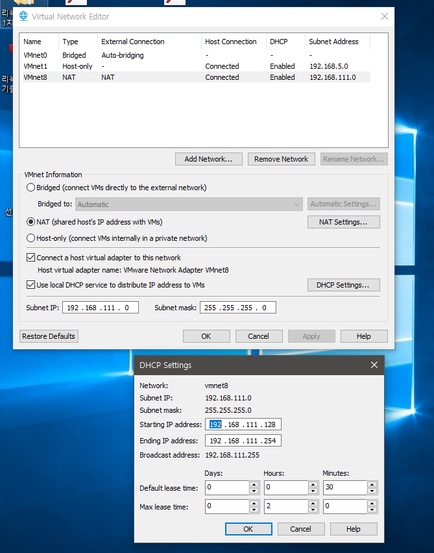Select the Host-only radio button
The height and width of the screenshot is (553, 434).
point(30,238)
